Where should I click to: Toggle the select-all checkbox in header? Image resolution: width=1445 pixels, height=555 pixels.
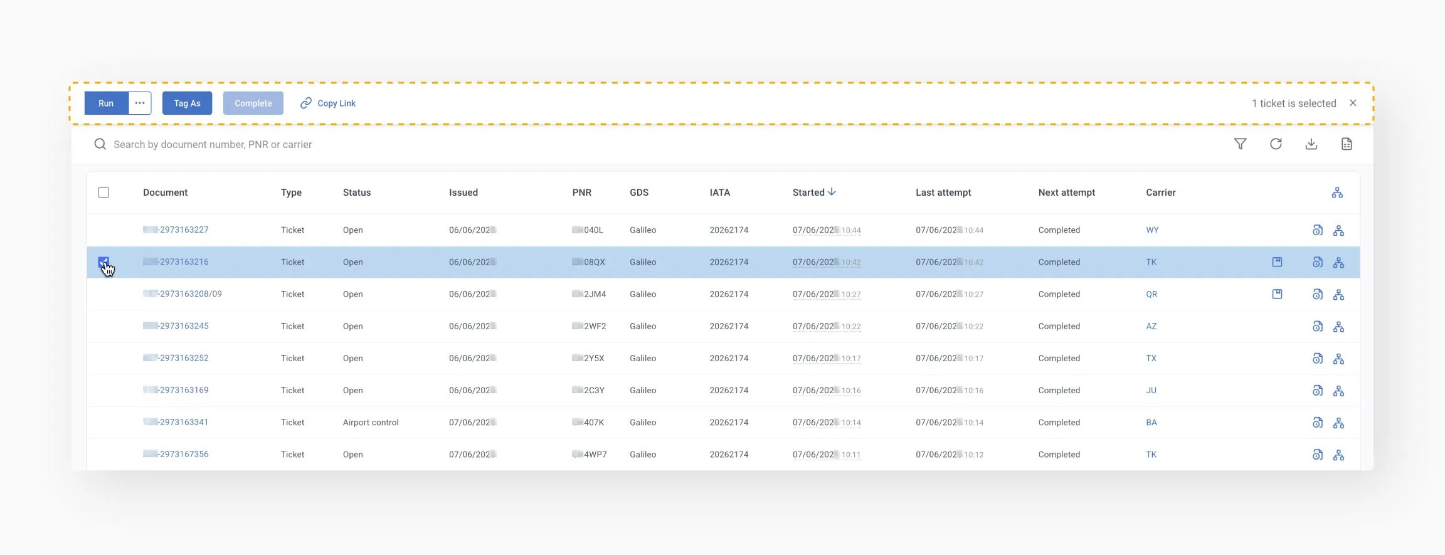103,193
